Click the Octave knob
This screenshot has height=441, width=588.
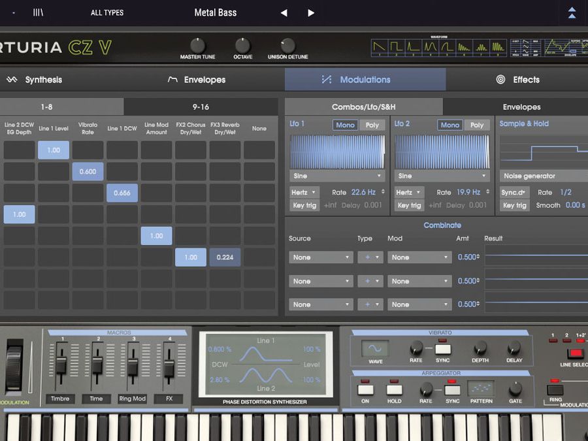[x=242, y=45]
